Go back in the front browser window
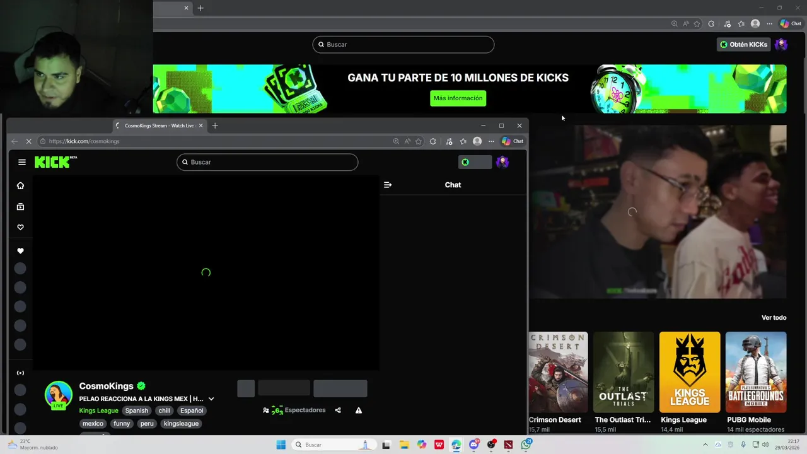Screen dimensions: 807x454 tap(14, 141)
